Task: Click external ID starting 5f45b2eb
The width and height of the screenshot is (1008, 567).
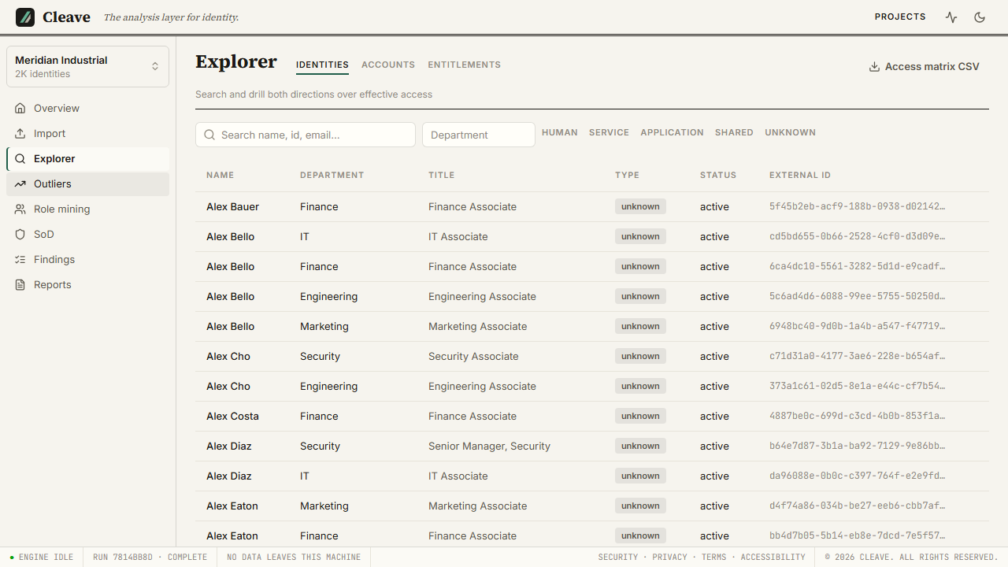Action: pos(857,207)
